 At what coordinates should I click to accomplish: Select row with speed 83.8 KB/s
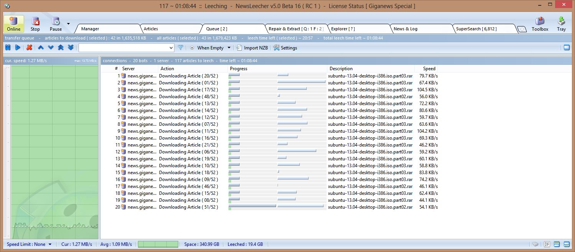(x=269, y=173)
